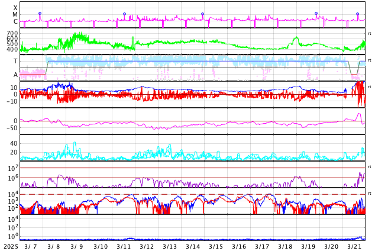Select the "3/ 8" date label
375x251 pixels.
click(54, 246)
